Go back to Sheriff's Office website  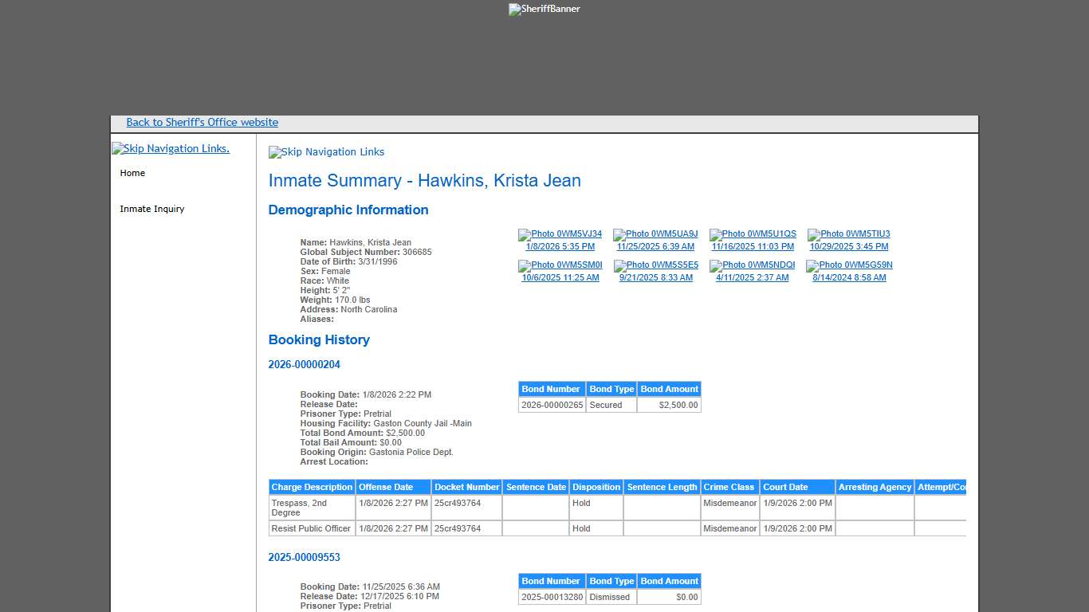pos(202,123)
